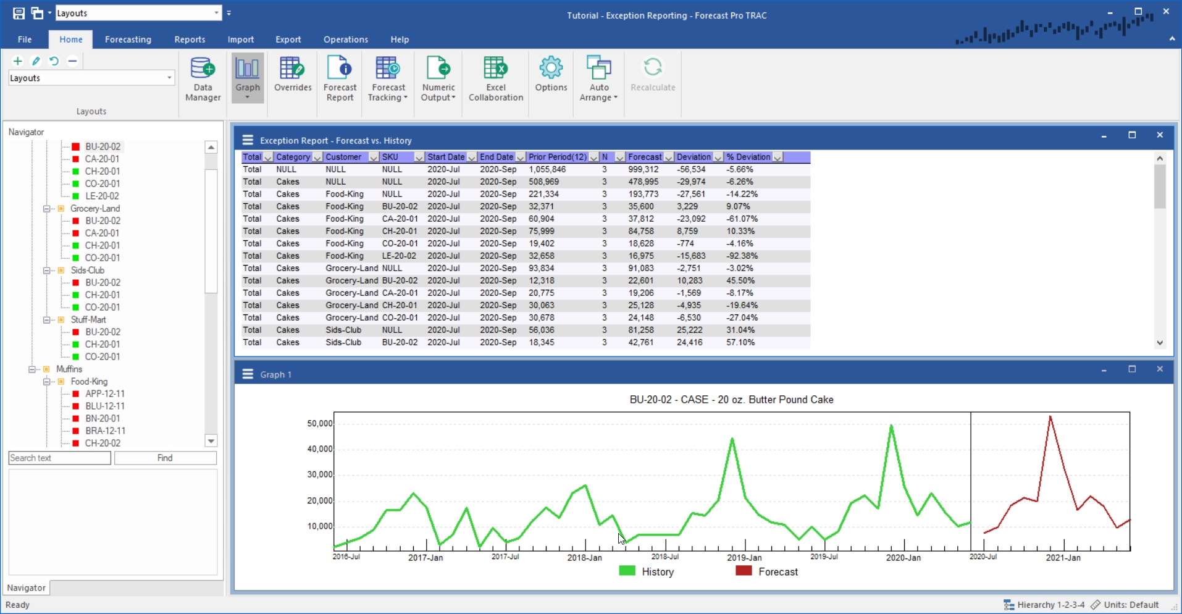Collapse the Grocery-Land tree node
The image size is (1182, 614).
[x=47, y=209]
